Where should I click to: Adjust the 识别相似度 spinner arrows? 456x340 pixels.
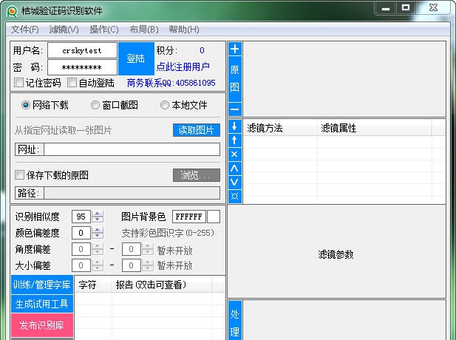pos(98,217)
